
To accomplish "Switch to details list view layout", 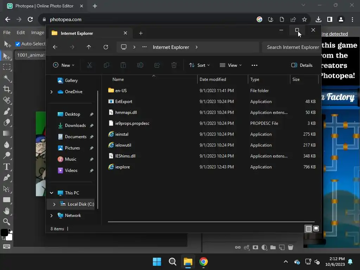I will (309, 229).
